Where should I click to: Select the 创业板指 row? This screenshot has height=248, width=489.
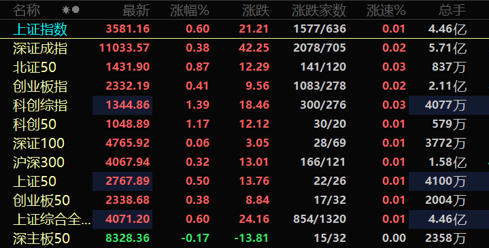(245, 86)
